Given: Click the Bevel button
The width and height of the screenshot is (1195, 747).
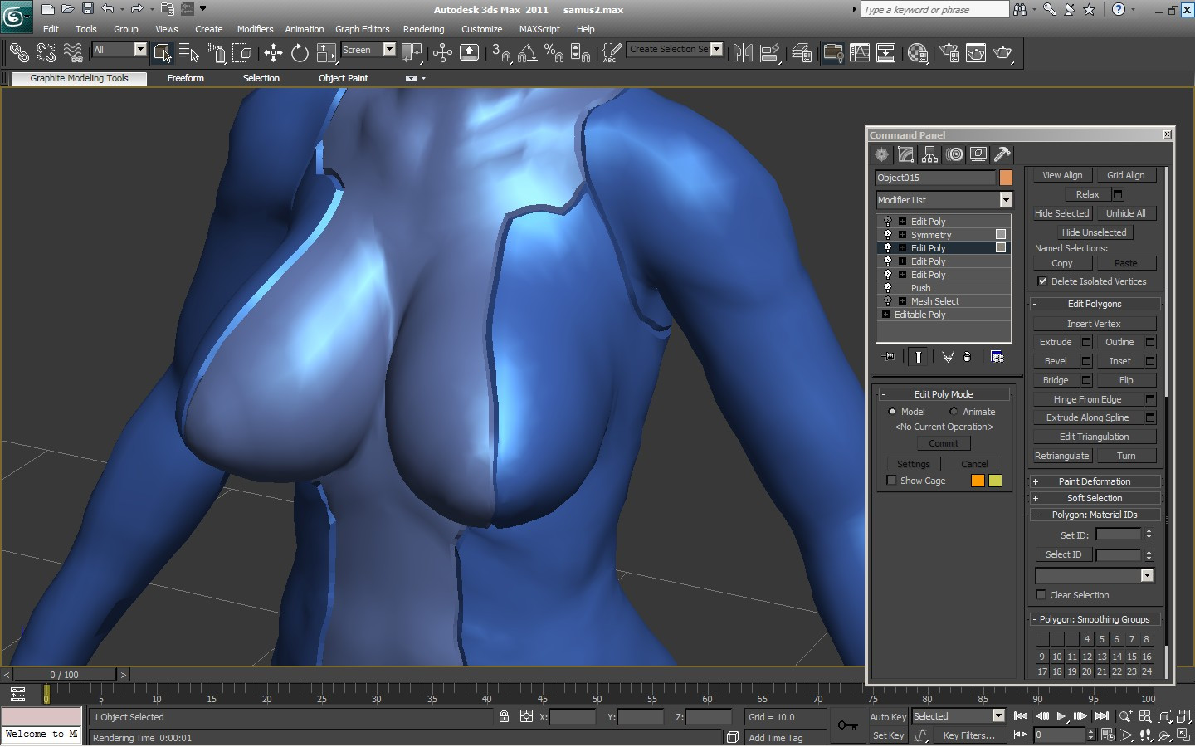Looking at the screenshot, I should coord(1056,361).
